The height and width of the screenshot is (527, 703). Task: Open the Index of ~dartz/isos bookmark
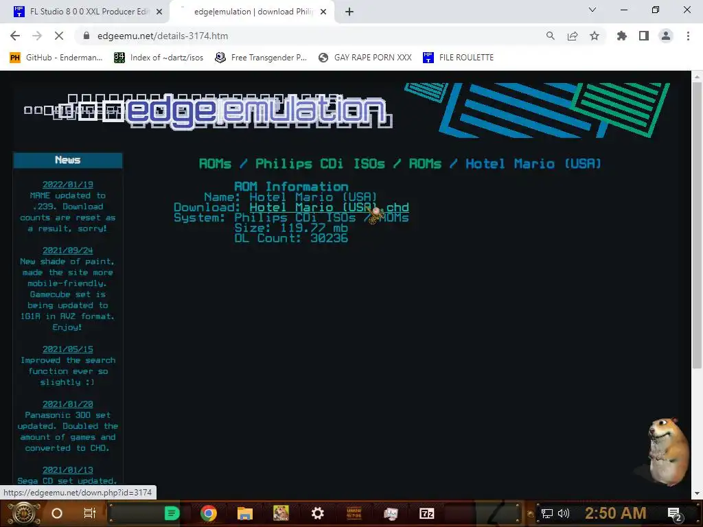(x=159, y=58)
